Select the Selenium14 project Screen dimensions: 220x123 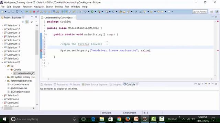(x=13, y=37)
